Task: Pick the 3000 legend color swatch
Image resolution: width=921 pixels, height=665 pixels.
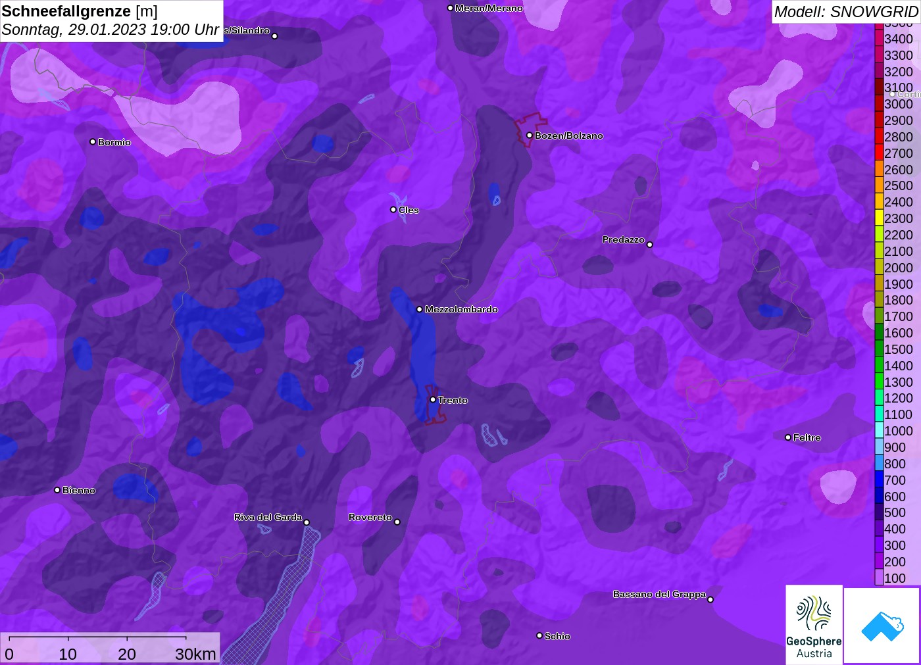Action: point(879,104)
